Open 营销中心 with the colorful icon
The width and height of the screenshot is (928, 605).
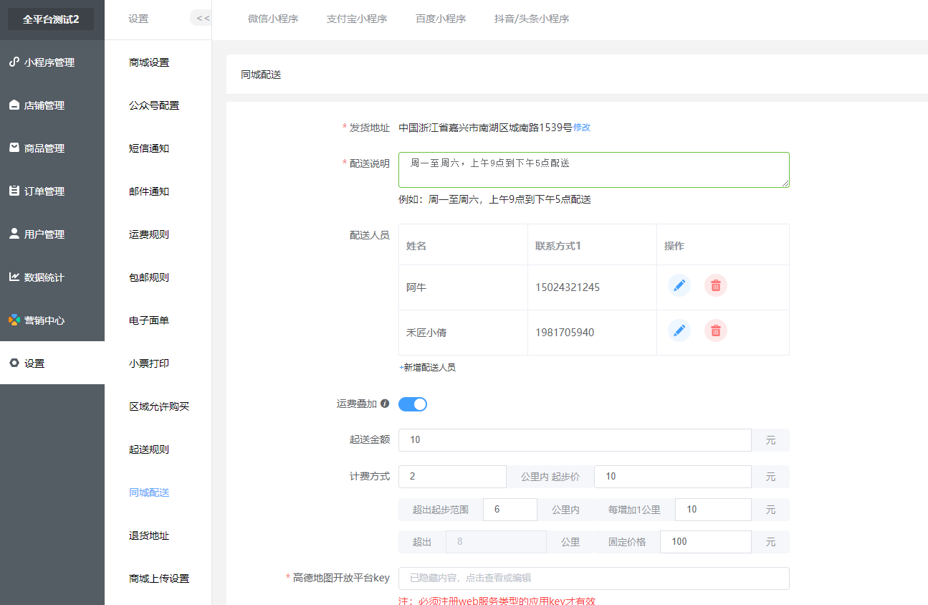(x=44, y=320)
